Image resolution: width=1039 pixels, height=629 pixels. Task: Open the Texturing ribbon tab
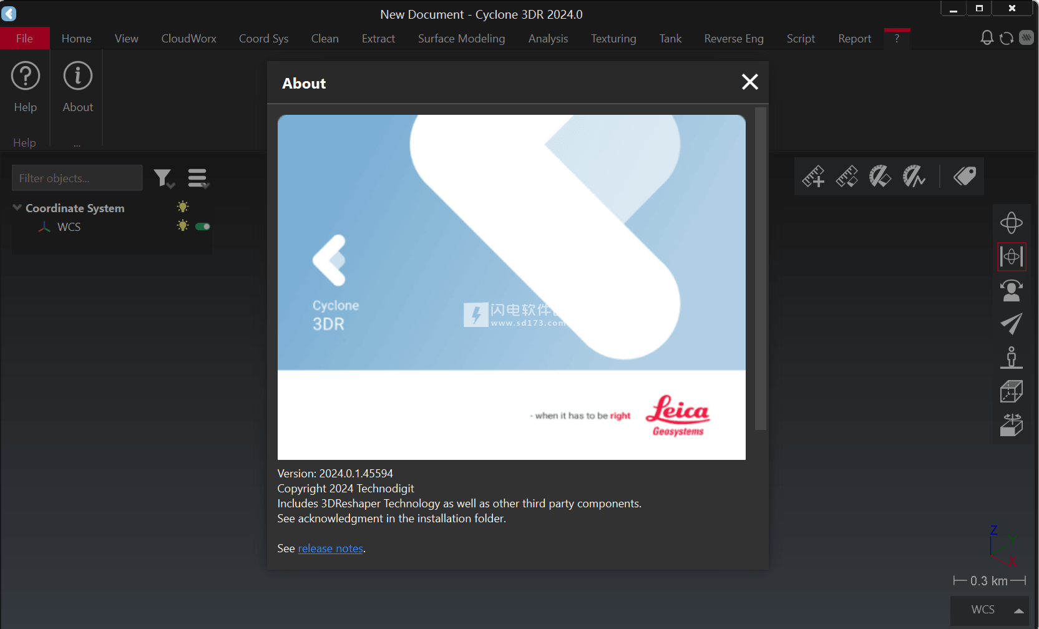(614, 39)
